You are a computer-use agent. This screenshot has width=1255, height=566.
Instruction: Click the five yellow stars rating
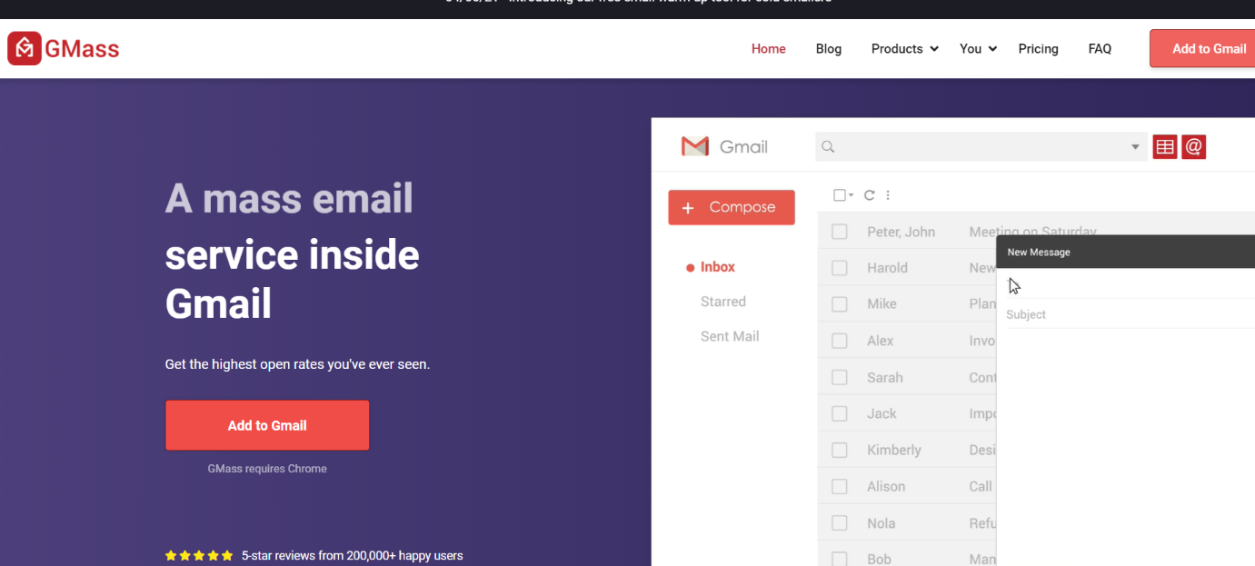[x=199, y=556]
